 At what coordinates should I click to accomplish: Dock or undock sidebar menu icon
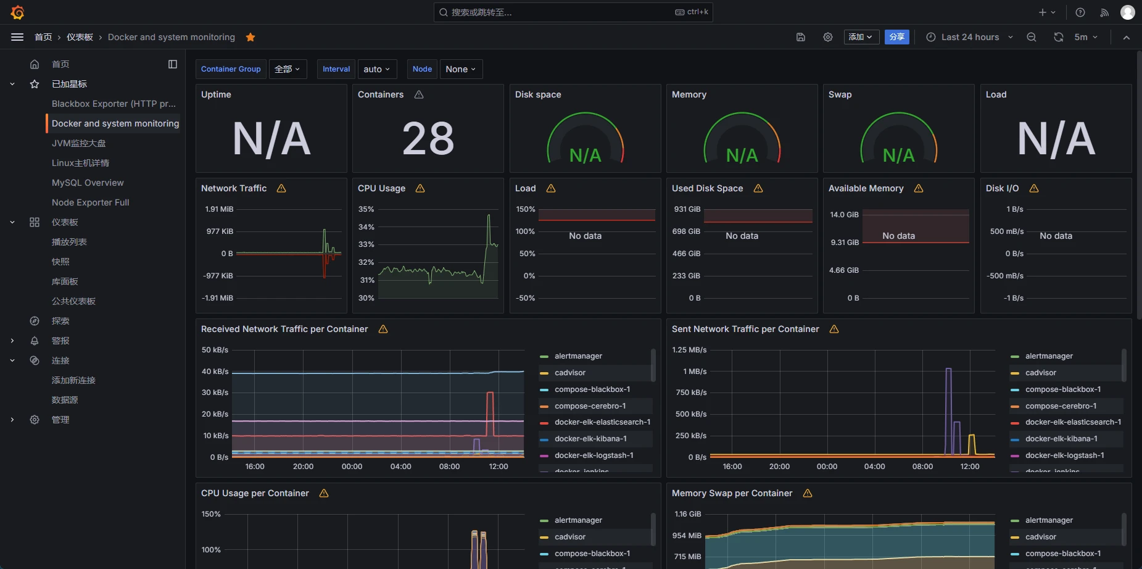173,64
